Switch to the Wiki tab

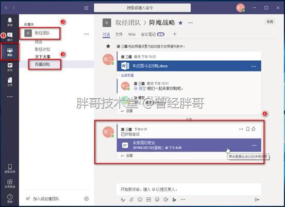[132, 34]
